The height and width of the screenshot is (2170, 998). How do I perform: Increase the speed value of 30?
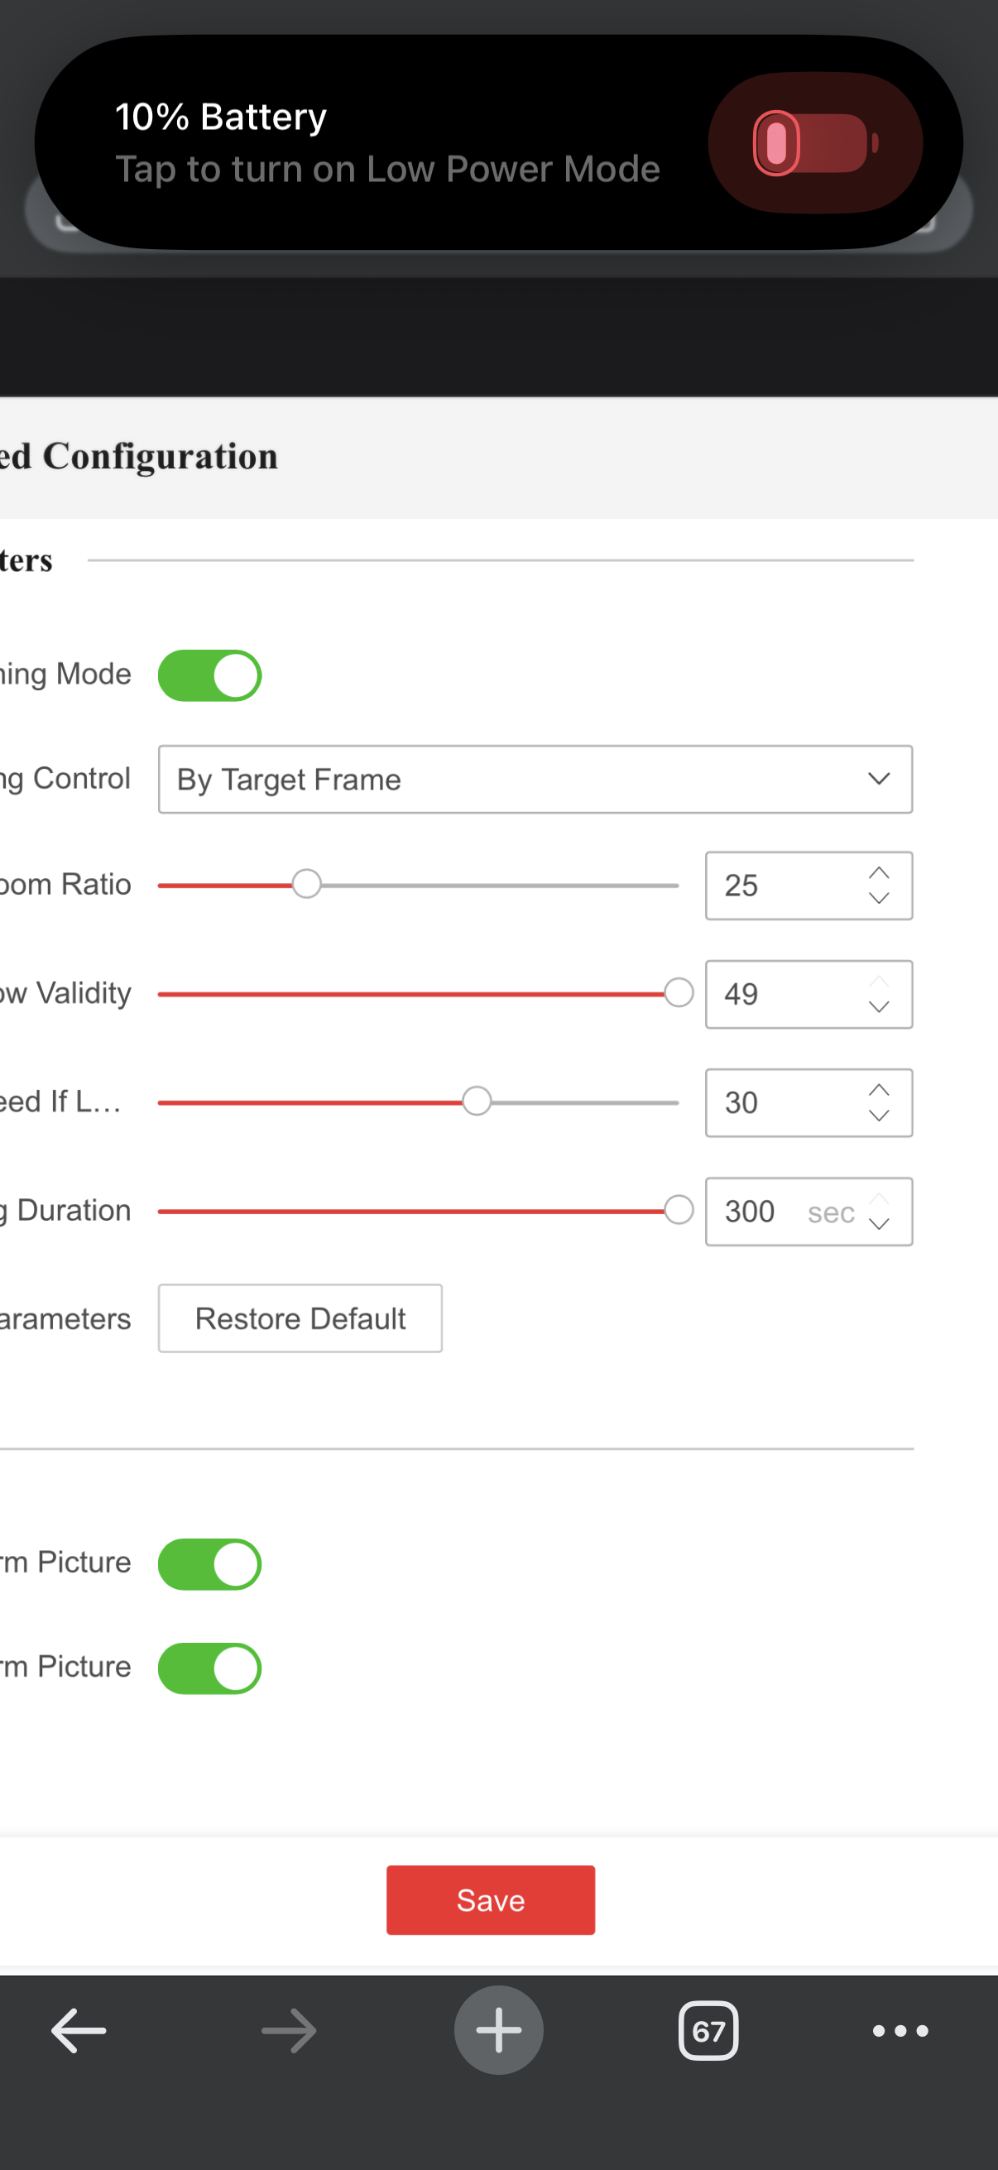click(x=878, y=1090)
